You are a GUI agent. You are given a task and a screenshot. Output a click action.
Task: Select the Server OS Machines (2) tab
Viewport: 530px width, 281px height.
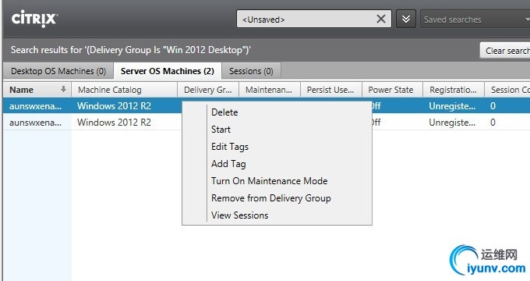click(x=168, y=71)
